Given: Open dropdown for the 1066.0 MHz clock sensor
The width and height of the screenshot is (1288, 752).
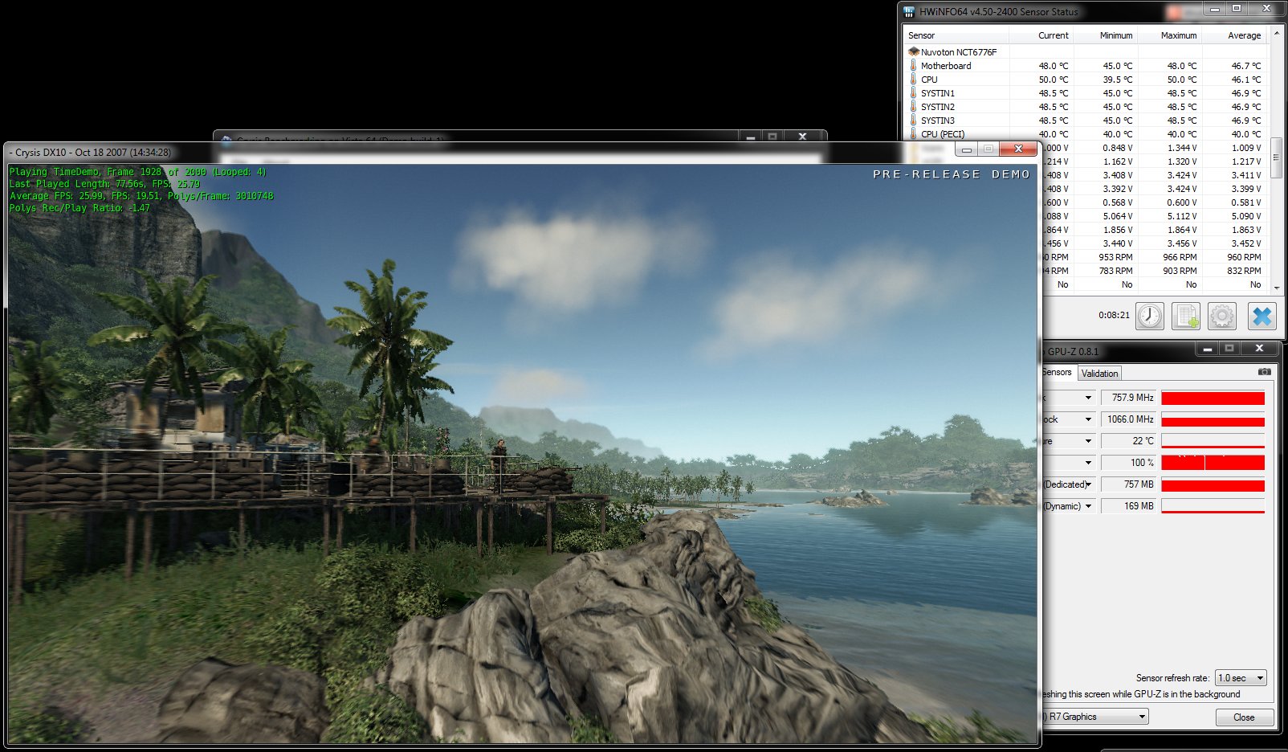Looking at the screenshot, I should coord(1088,419).
